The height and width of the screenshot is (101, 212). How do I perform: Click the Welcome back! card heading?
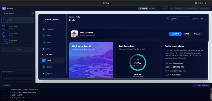[x=82, y=46]
